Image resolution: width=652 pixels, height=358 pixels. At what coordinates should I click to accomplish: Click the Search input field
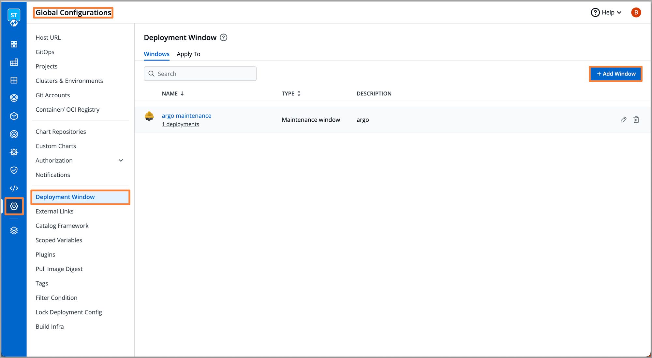point(200,74)
